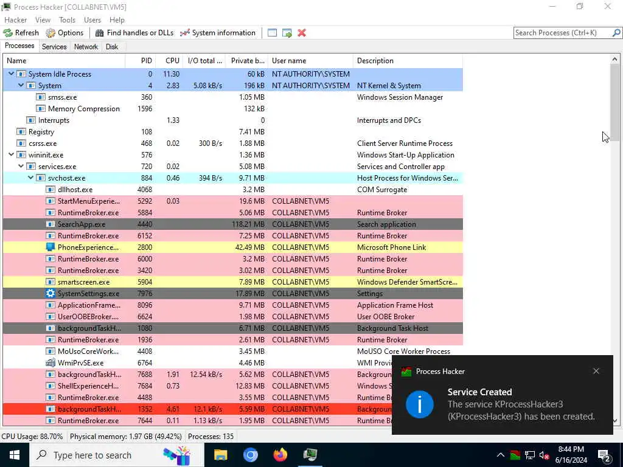Collapse the System process node

(x=21, y=85)
